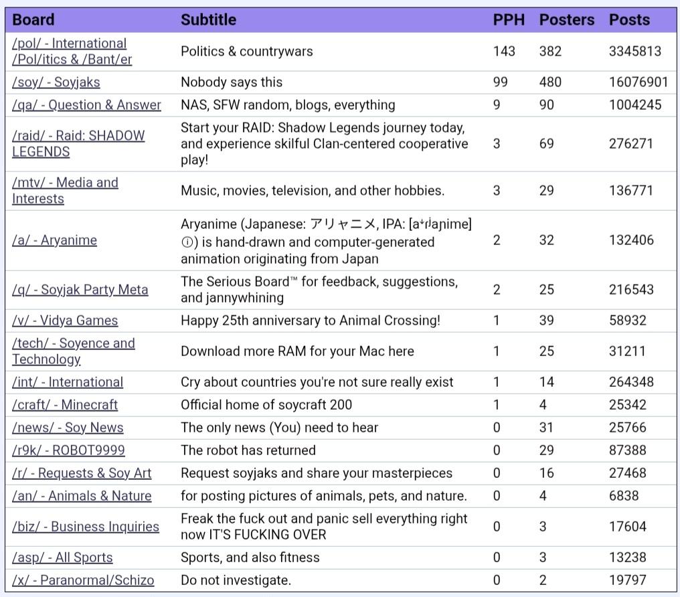Open /r/ - Requests & Soy Art

(82, 473)
